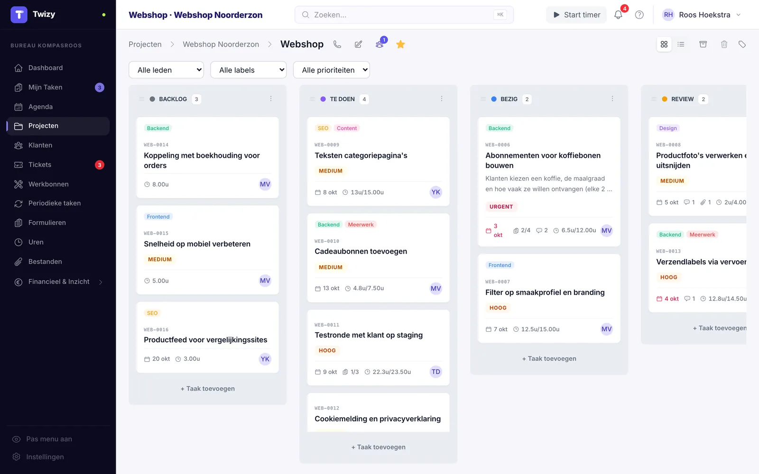Add task to Backlog column
This screenshot has height=474, width=759.
click(x=208, y=389)
